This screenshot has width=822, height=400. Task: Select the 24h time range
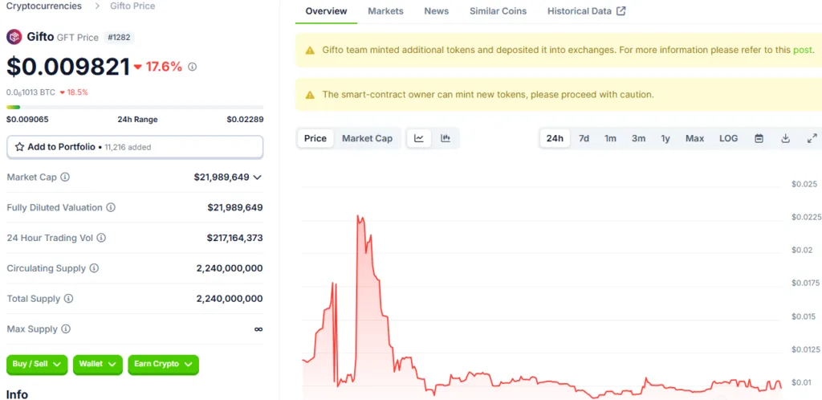click(x=555, y=138)
